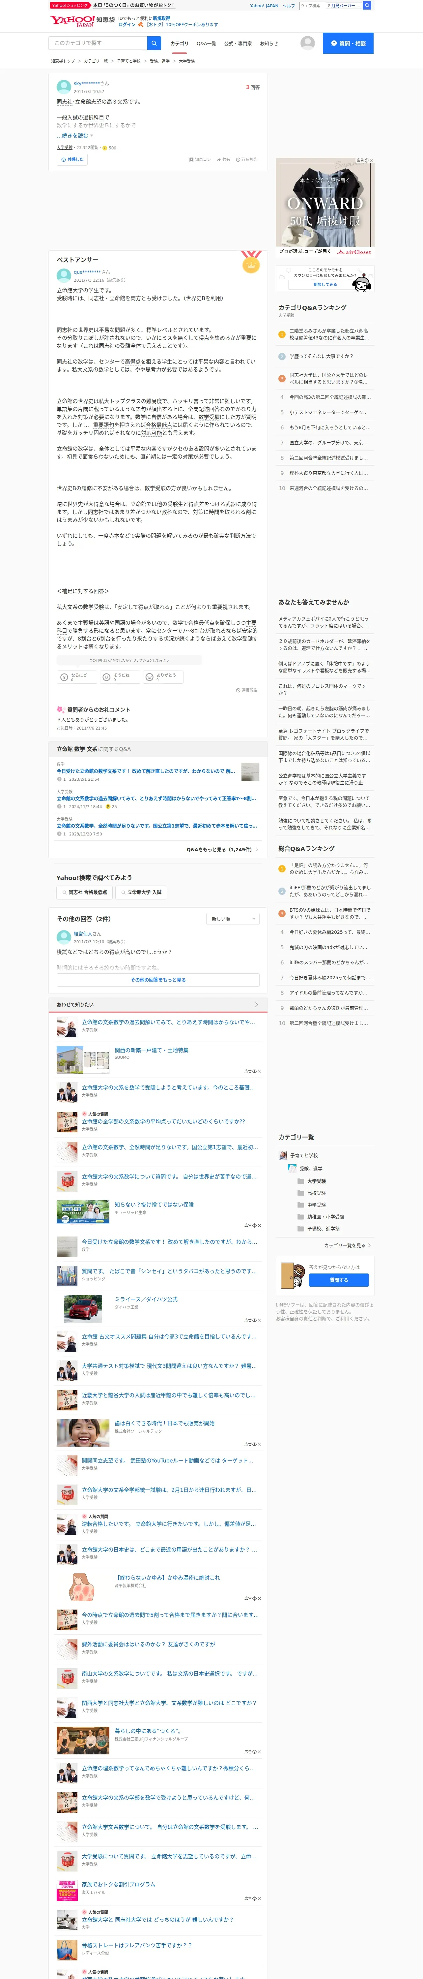The width and height of the screenshot is (423, 1979).
Task: Select the カテゴリ tab
Action: tap(179, 44)
